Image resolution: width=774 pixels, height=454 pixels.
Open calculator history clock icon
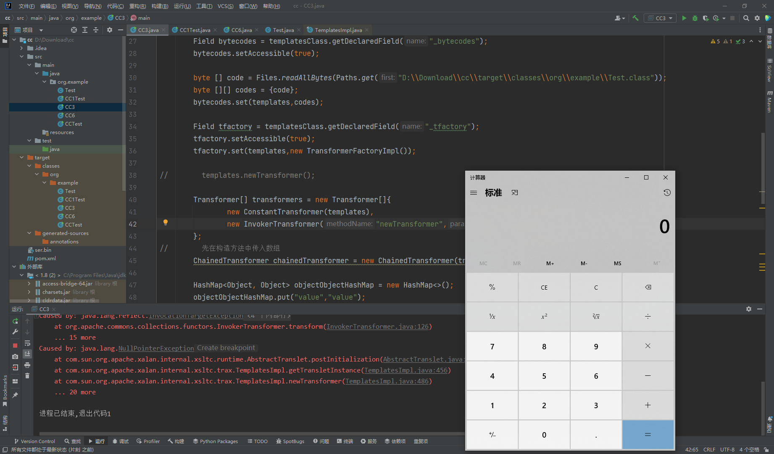pos(667,193)
